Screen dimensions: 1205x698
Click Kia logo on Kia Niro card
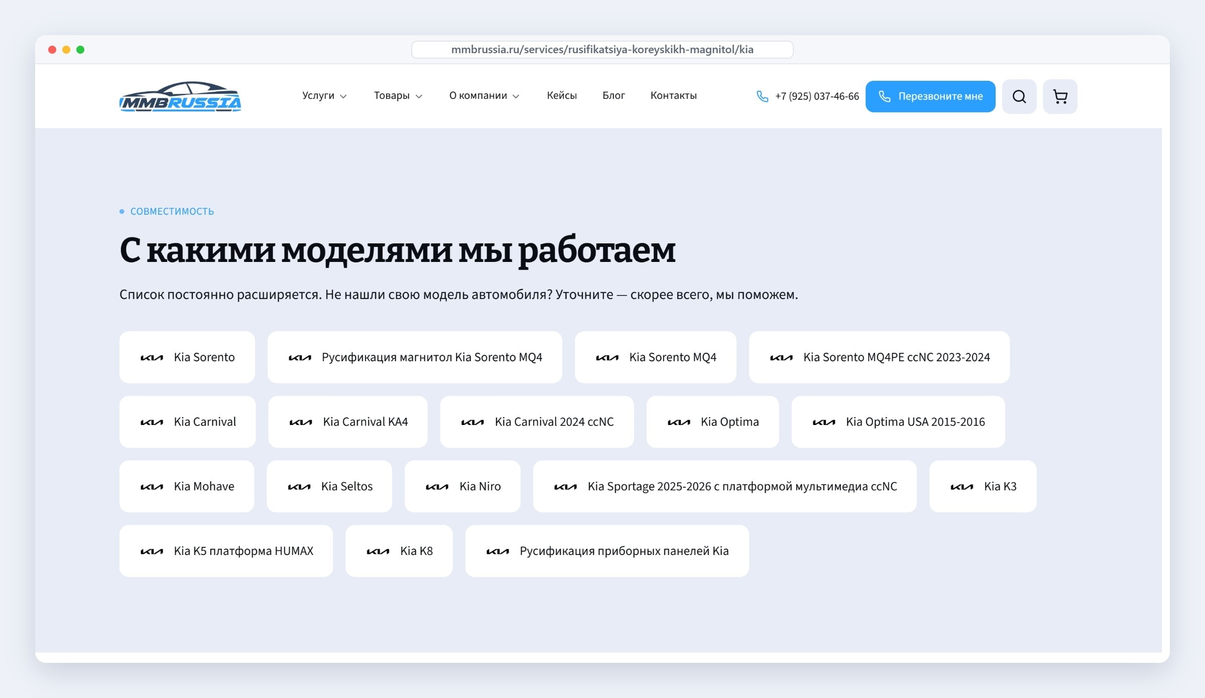click(437, 487)
